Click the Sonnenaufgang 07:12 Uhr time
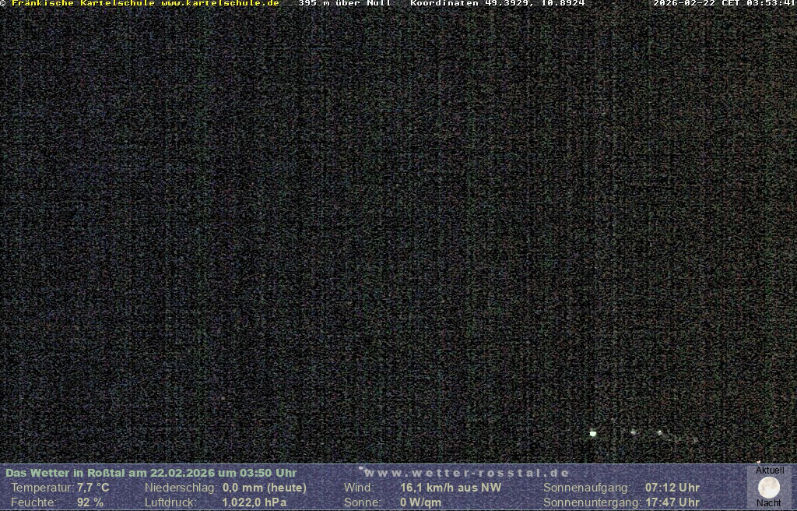The height and width of the screenshot is (511, 797). (672, 488)
